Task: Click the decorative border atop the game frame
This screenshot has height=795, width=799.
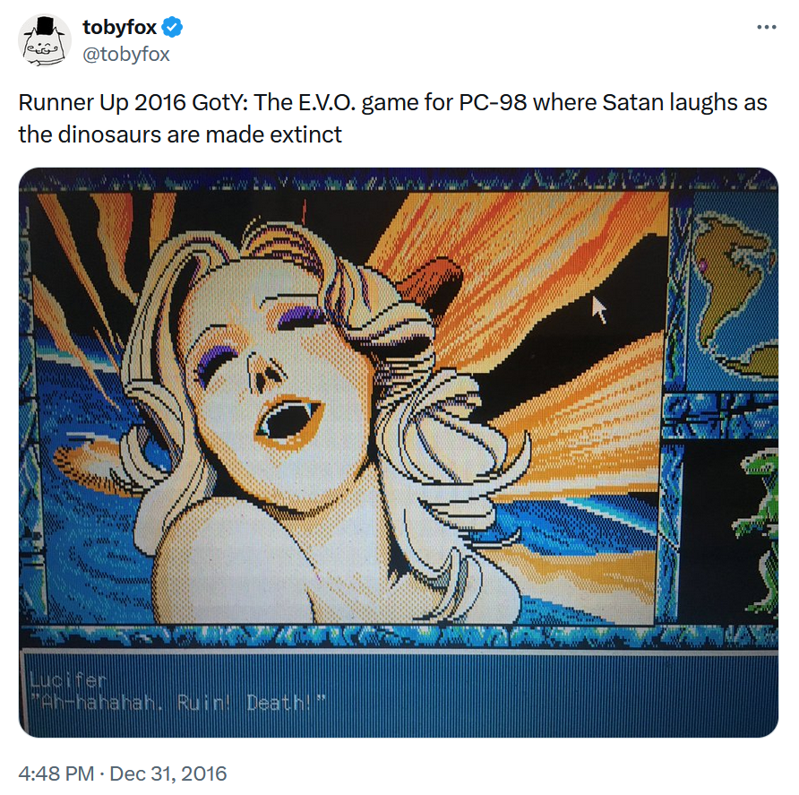Action: coord(399,179)
